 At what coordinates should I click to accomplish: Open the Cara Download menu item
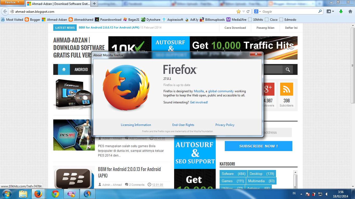(x=235, y=28)
